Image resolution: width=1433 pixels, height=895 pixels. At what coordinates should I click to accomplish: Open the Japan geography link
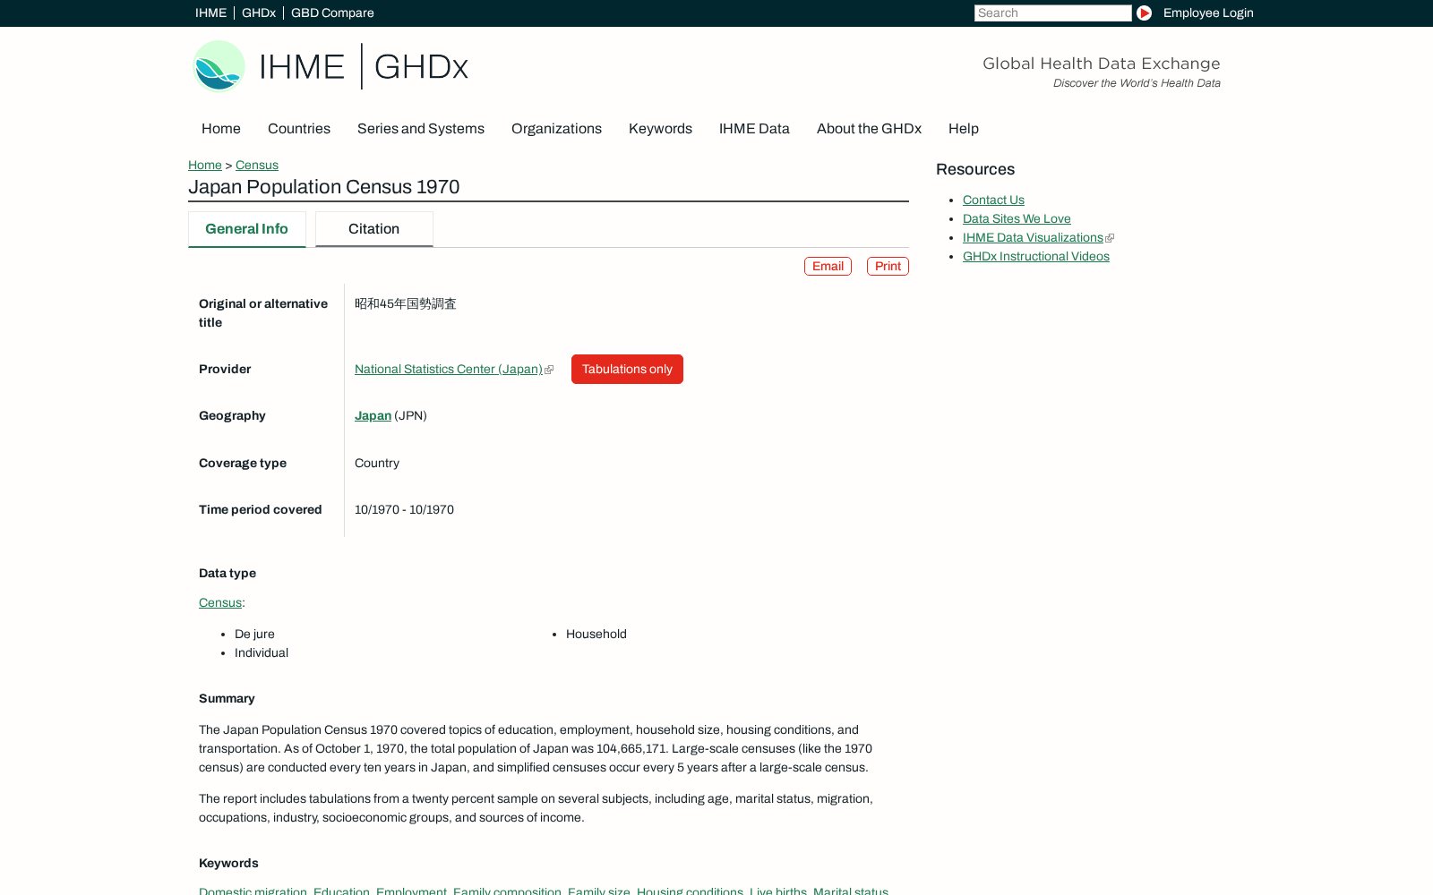pyautogui.click(x=373, y=415)
